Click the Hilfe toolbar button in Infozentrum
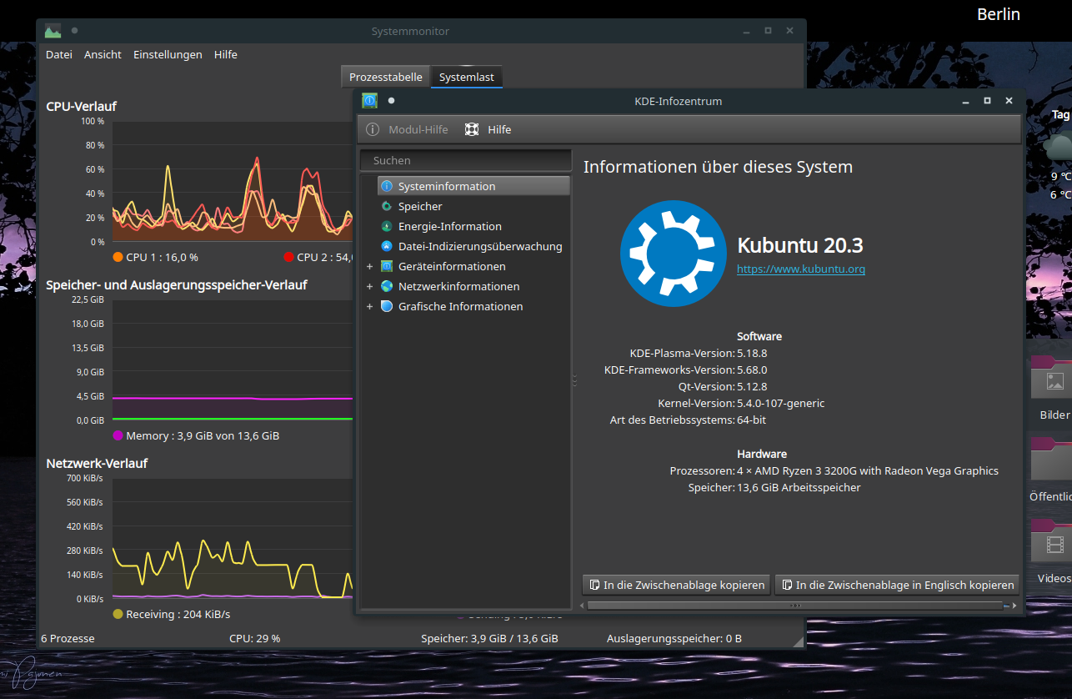Image resolution: width=1072 pixels, height=699 pixels. pos(488,129)
